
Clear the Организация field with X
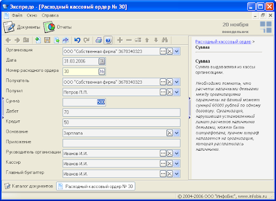tap(170, 51)
